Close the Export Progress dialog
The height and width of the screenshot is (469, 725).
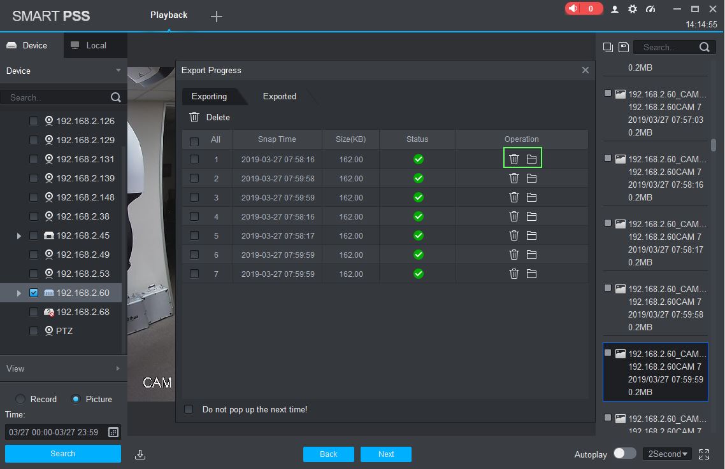click(585, 70)
